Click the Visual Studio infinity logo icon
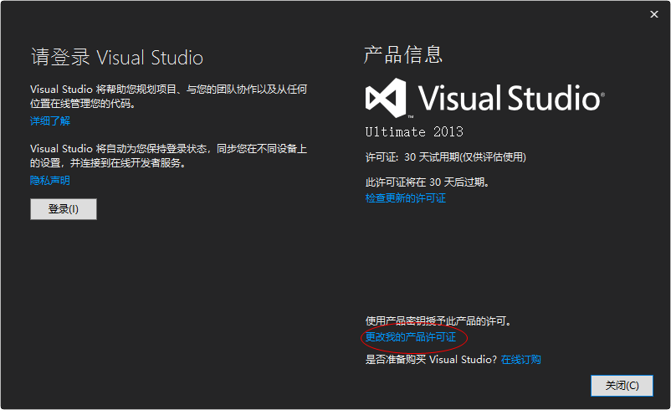The height and width of the screenshot is (410, 671). [x=387, y=98]
